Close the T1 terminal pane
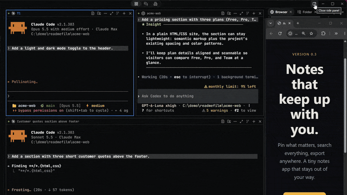 (130, 13)
